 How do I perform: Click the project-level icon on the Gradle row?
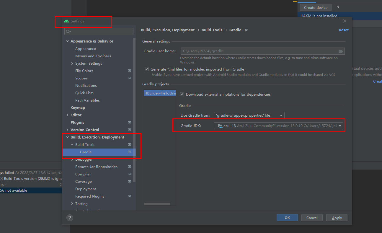pyautogui.click(x=129, y=152)
